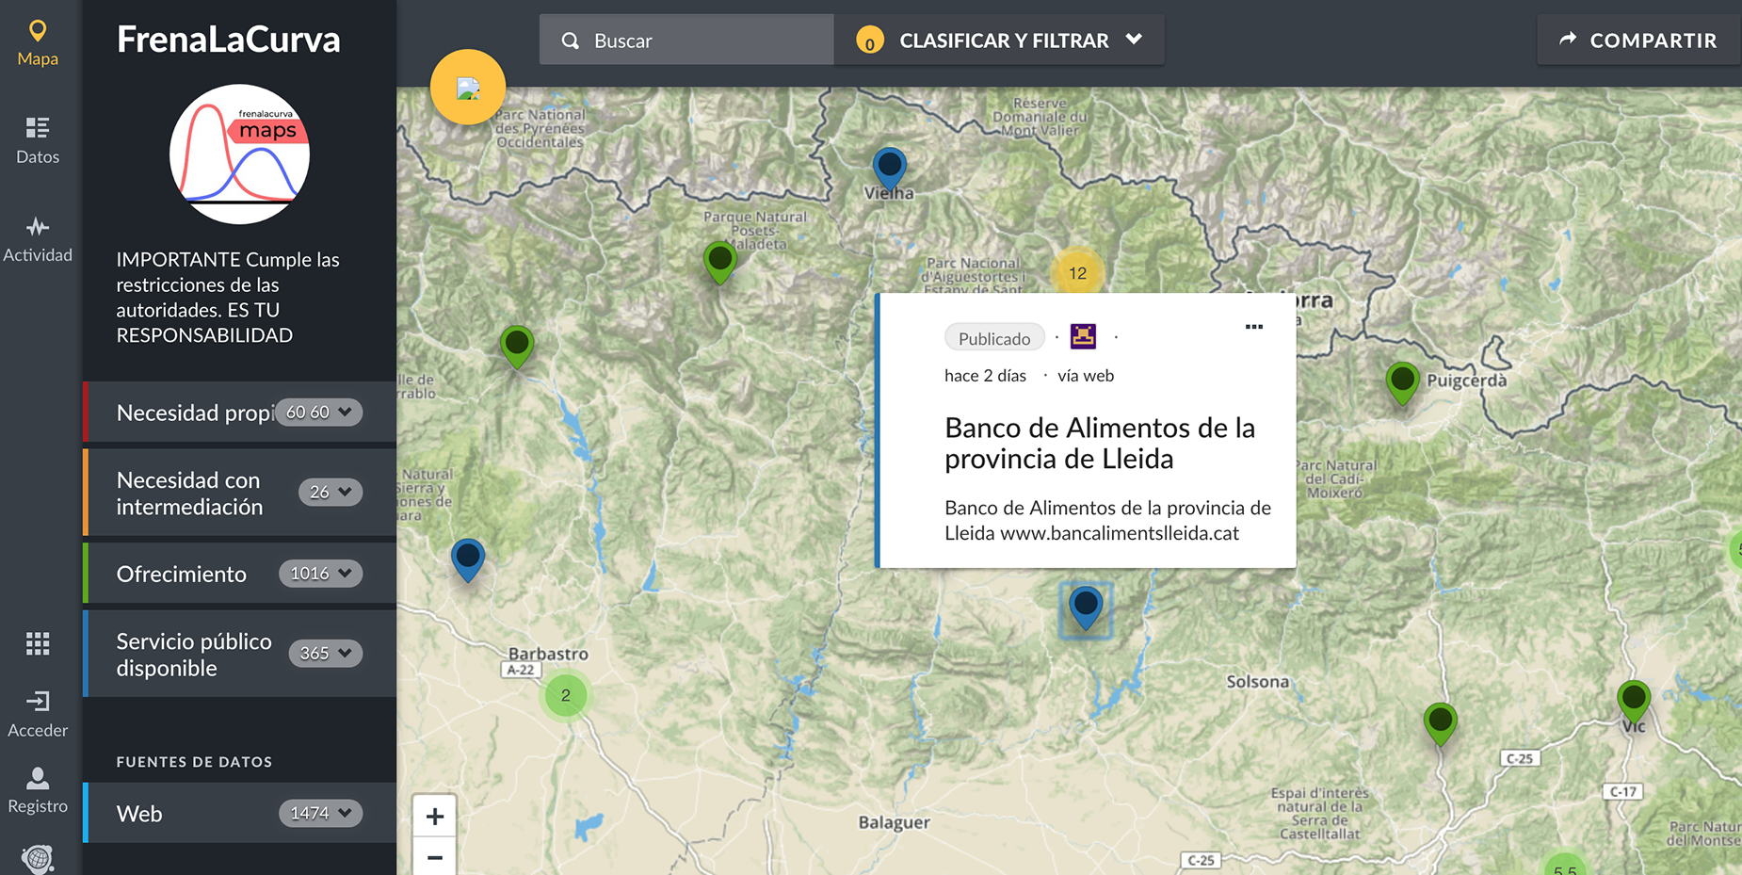The width and height of the screenshot is (1742, 875).
Task: Select the Necesidad con intermediación category
Action: click(189, 493)
